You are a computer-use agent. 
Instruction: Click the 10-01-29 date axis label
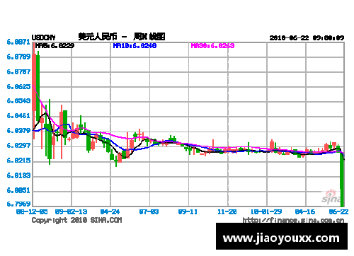pyautogui.click(x=266, y=211)
